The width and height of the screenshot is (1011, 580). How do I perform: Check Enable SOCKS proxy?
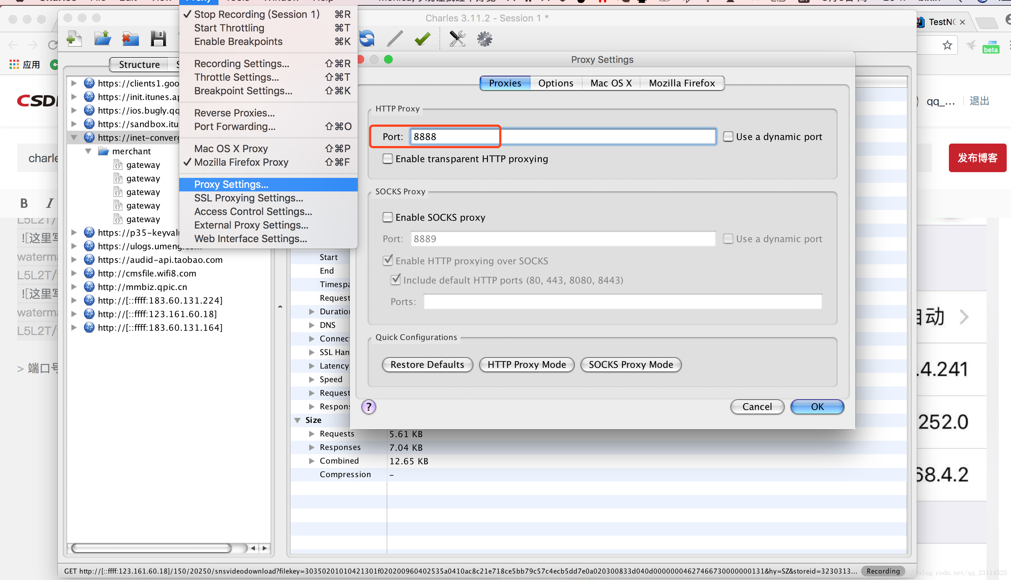coord(387,217)
